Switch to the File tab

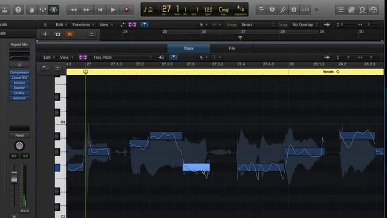click(232, 48)
